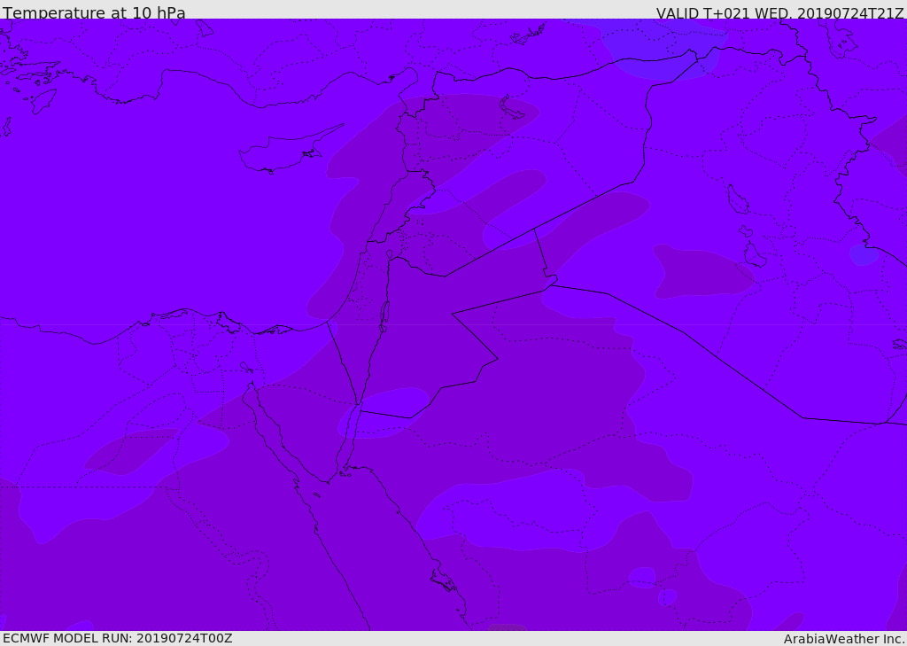Click the 'ECMWF MODEL RUN: 20190724T00Z' text
The height and width of the screenshot is (646, 907).
(118, 638)
